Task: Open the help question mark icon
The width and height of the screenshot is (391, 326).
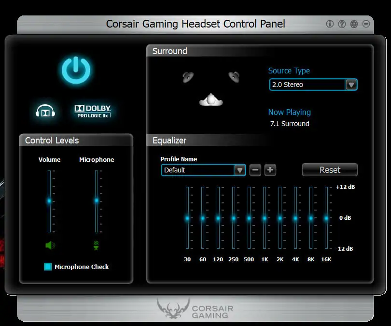Action: coord(342,24)
